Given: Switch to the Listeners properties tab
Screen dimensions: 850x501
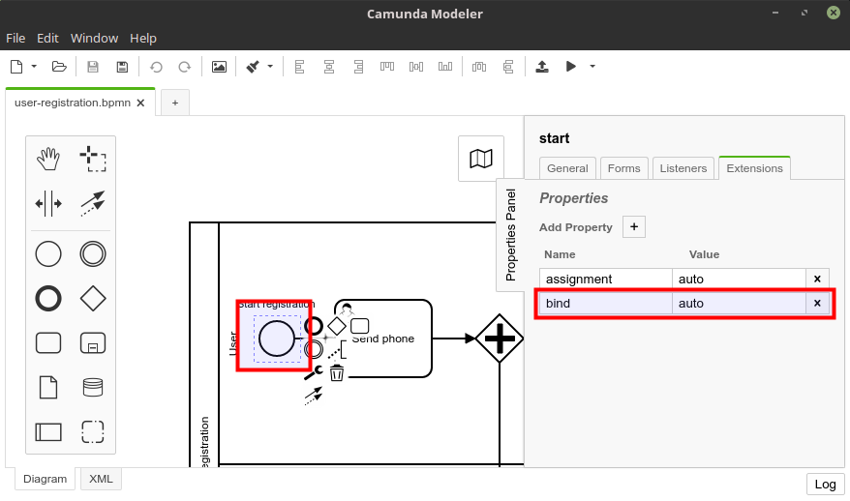Looking at the screenshot, I should [683, 168].
